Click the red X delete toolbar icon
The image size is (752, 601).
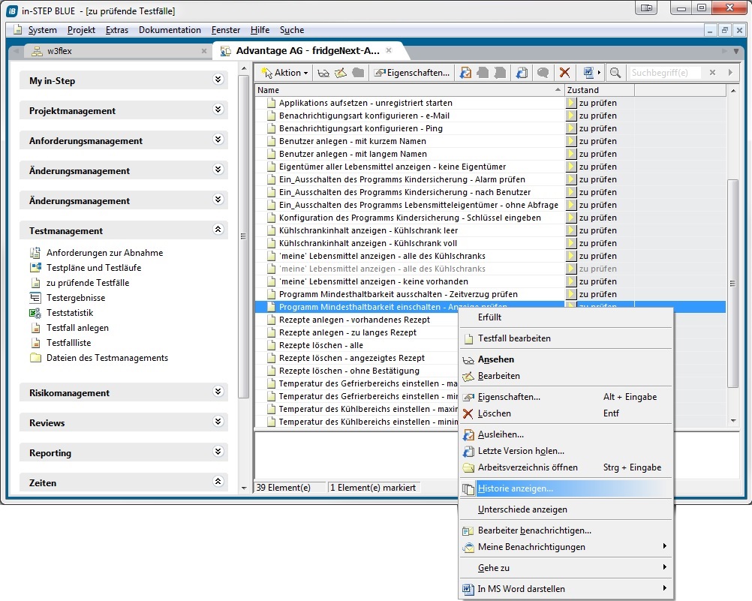click(x=564, y=73)
